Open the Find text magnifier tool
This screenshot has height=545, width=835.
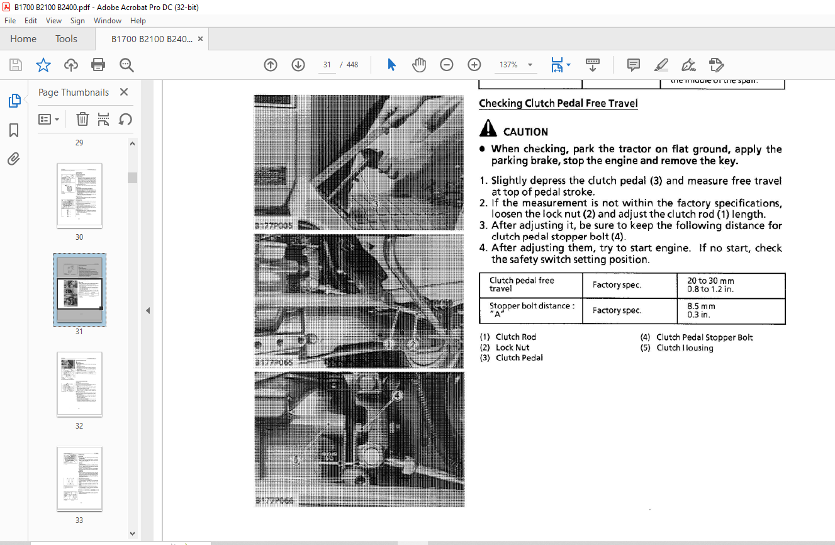coord(126,65)
